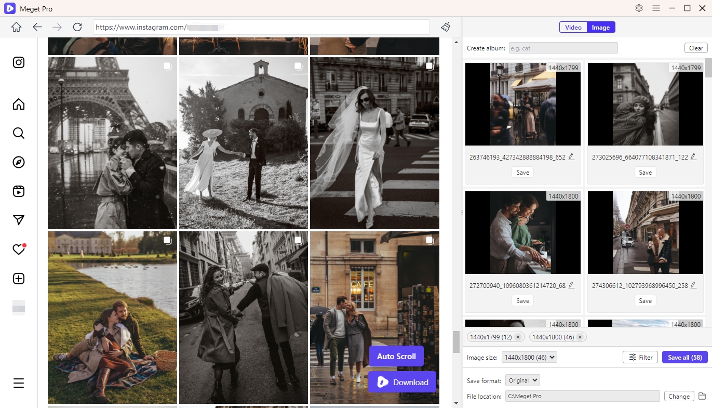Click the Create plus icon
Viewport: 712px width, 408px height.
19,279
